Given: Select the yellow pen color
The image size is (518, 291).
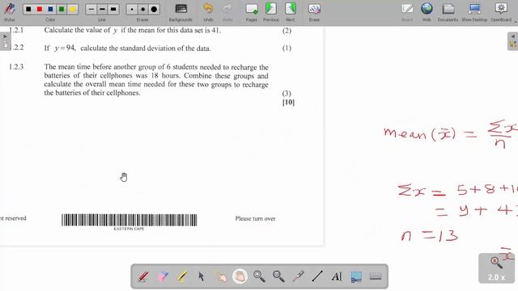Looking at the screenshot, I should coord(72,9).
